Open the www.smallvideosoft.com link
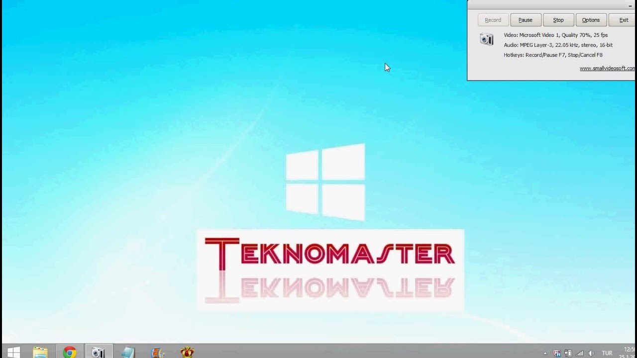637x358 pixels. point(608,69)
